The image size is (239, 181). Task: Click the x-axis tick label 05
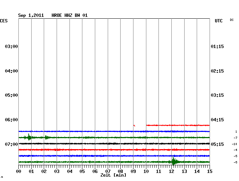pyautogui.click(x=82, y=171)
